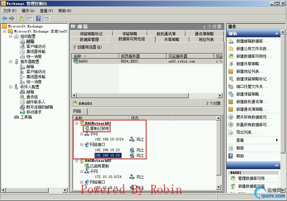Image resolution: width=287 pixels, height=201 pixels.
Task: Click the Help question mark toolbar icon
Action: 39,18
